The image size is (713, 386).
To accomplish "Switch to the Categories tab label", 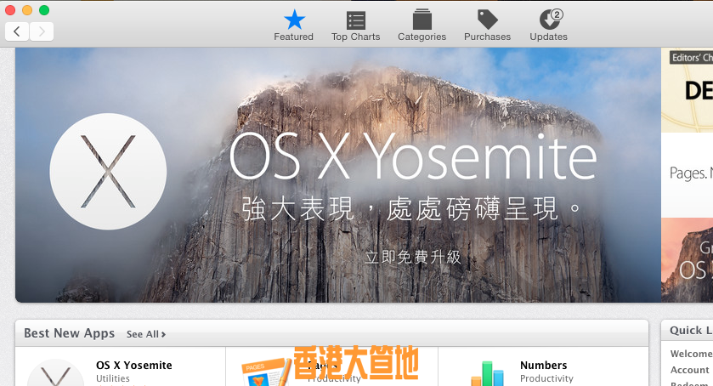I will tap(422, 37).
